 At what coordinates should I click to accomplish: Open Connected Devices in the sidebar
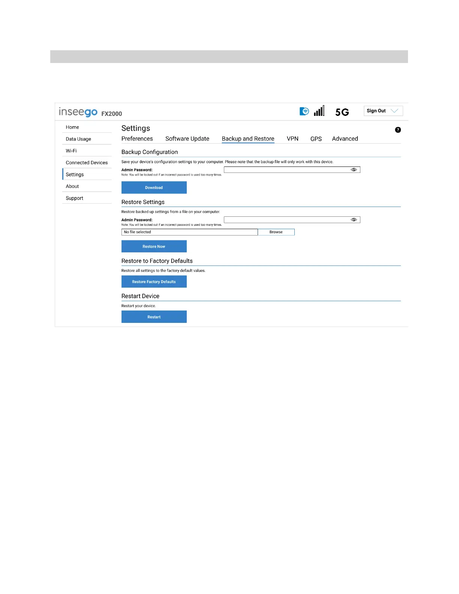click(x=87, y=163)
